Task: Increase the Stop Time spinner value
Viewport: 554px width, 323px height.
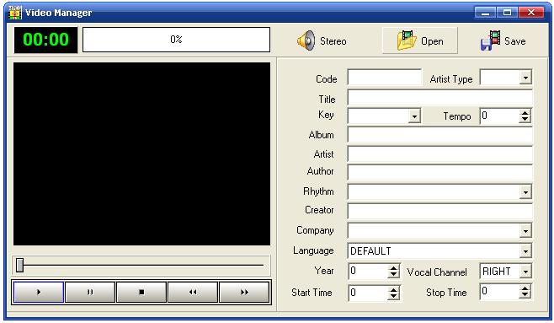Action: pyautogui.click(x=525, y=288)
